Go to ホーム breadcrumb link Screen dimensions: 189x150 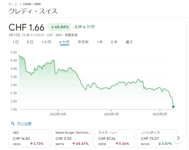coord(13,4)
